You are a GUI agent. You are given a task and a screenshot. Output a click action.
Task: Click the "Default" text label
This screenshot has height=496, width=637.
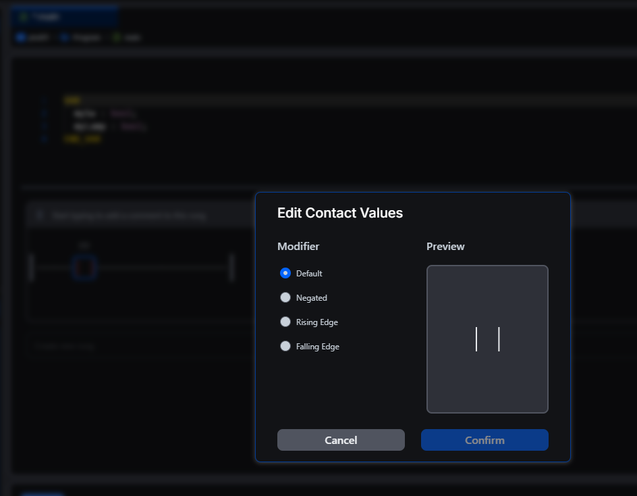(309, 274)
